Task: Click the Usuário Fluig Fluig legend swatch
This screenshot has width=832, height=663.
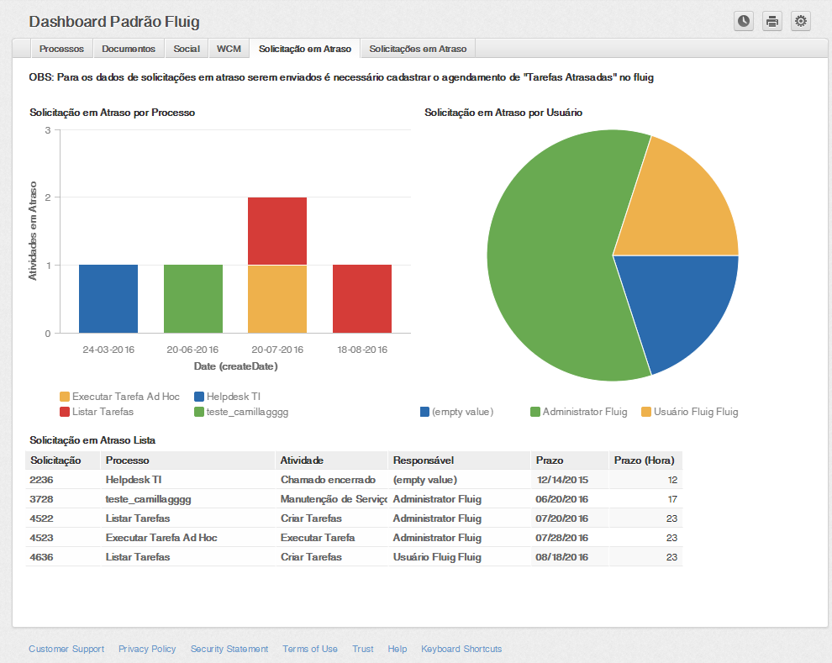Action: 645,412
